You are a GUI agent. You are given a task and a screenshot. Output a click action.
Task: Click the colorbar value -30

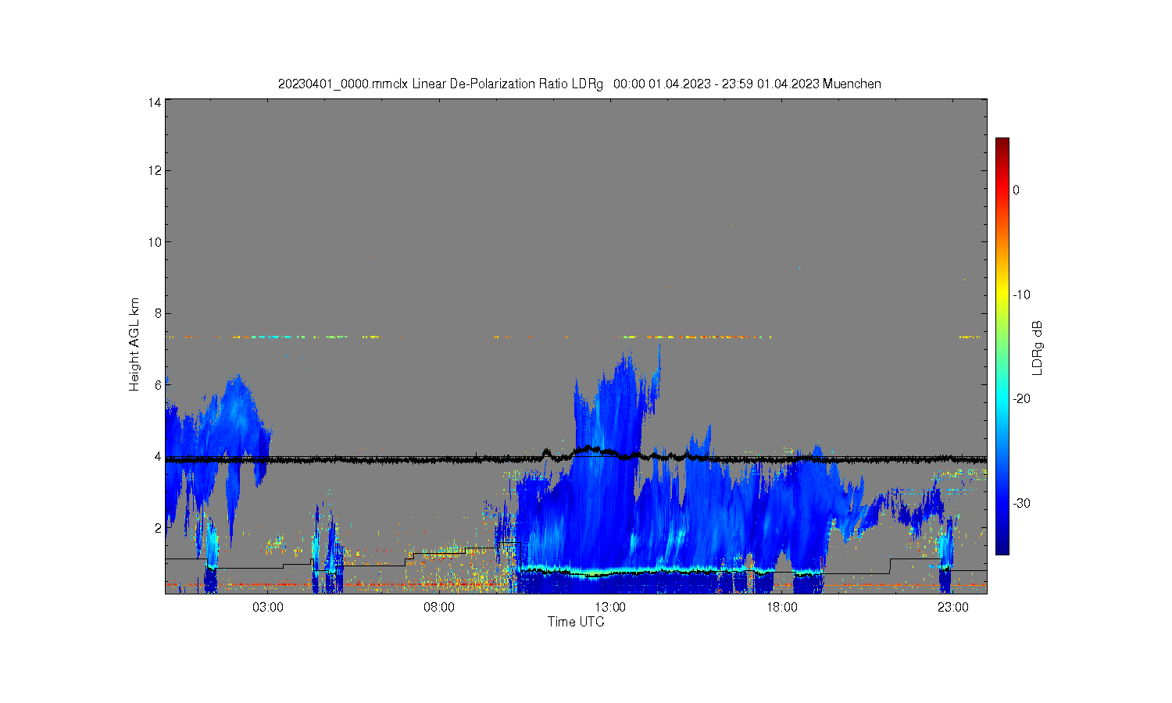(x=1021, y=503)
